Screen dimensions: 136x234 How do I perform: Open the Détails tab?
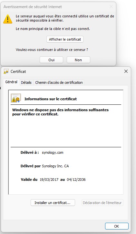(26, 83)
